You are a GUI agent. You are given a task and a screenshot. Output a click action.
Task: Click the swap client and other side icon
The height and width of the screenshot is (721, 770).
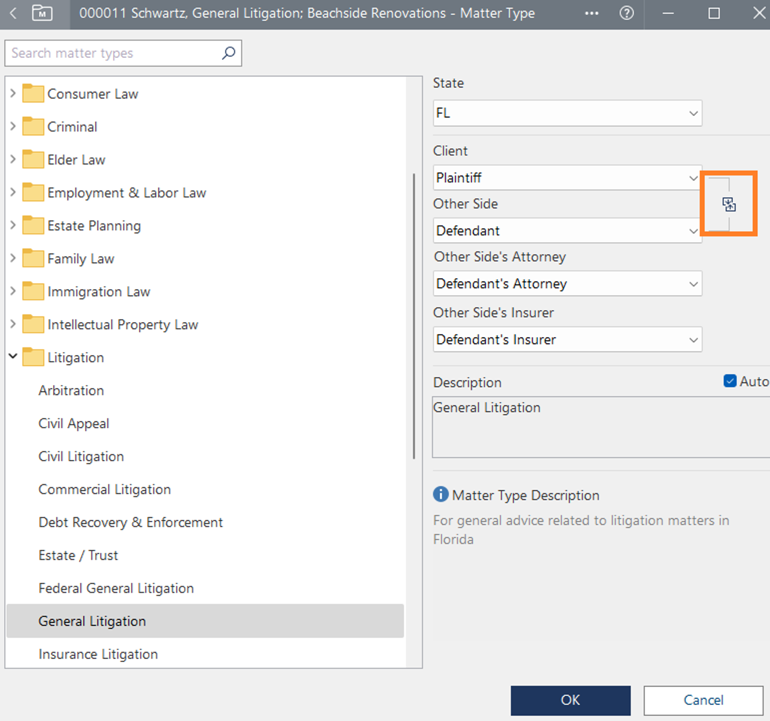click(729, 205)
